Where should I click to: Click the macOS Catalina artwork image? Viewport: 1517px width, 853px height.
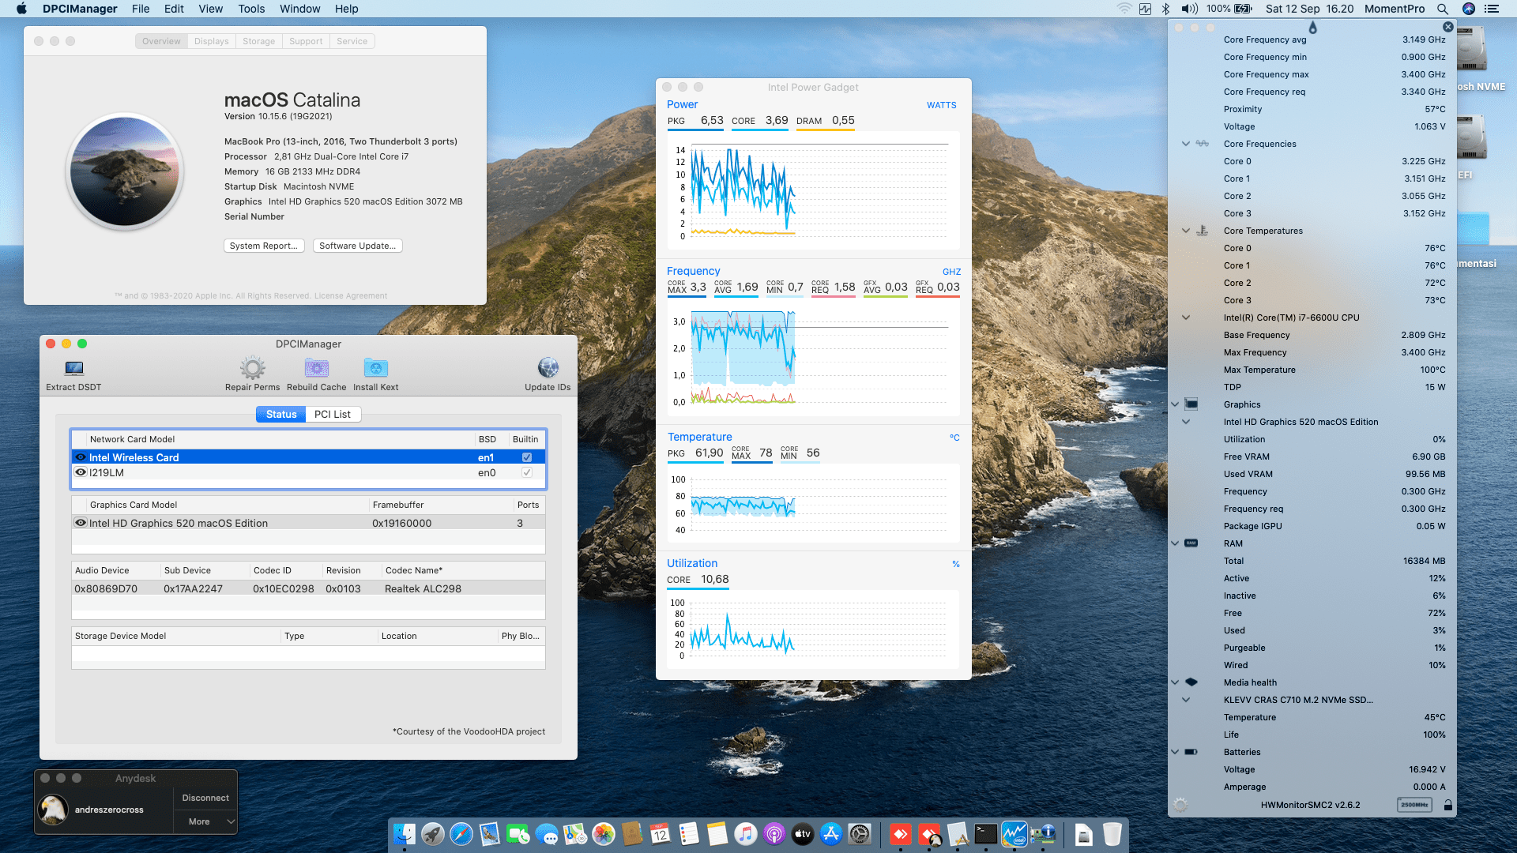(x=125, y=171)
